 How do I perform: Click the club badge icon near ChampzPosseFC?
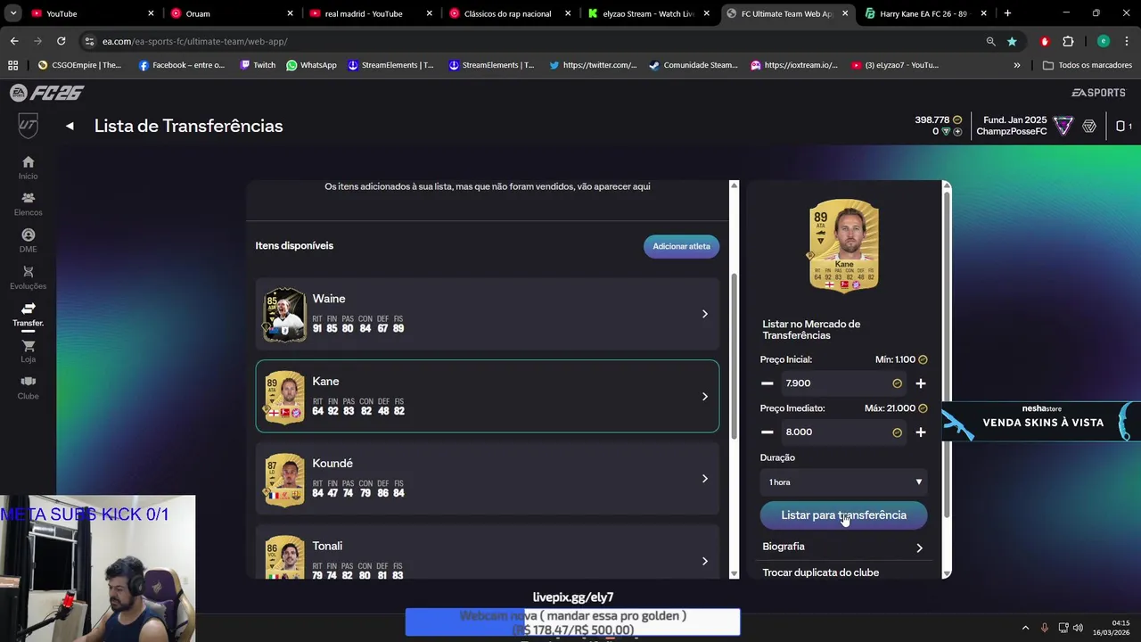(1063, 126)
